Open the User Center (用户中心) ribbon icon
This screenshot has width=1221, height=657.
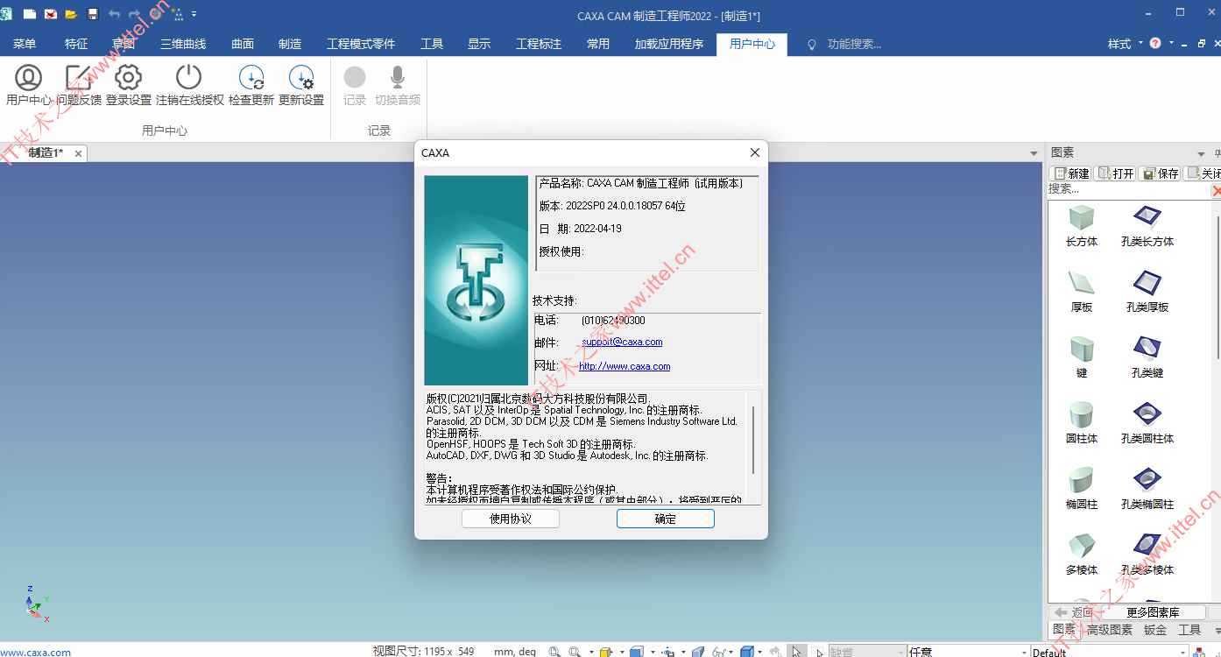pyautogui.click(x=29, y=85)
